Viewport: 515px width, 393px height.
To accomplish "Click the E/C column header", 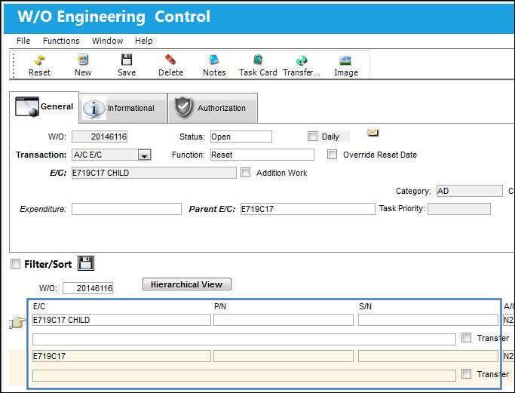I will coord(39,306).
